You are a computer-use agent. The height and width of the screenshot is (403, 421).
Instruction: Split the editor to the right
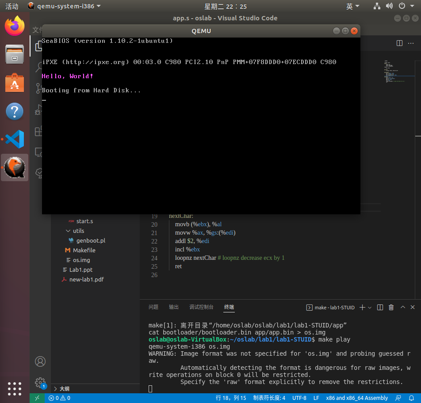click(399, 43)
